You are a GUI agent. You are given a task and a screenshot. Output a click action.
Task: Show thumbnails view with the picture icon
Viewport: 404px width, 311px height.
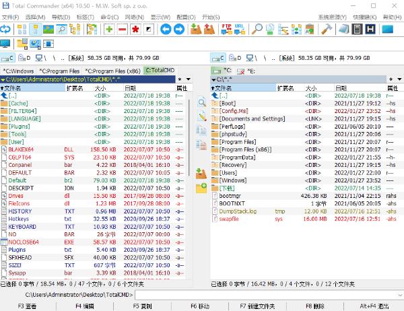(x=48, y=29)
